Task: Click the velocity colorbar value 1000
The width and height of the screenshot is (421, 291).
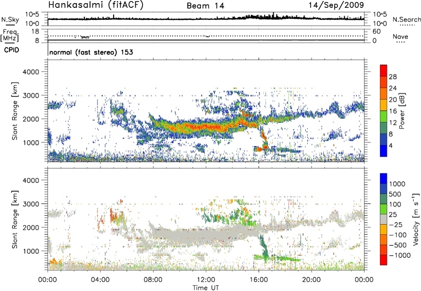Action: [x=397, y=184]
